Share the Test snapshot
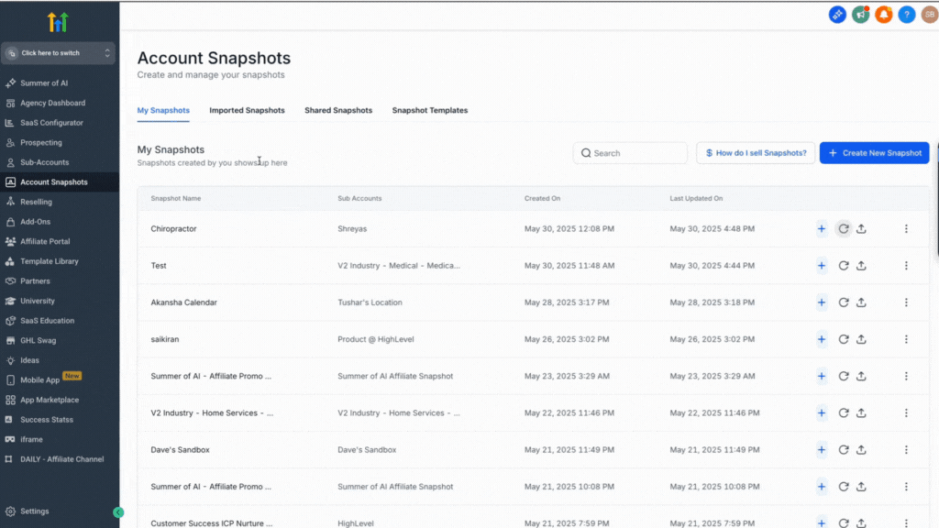 tap(861, 266)
